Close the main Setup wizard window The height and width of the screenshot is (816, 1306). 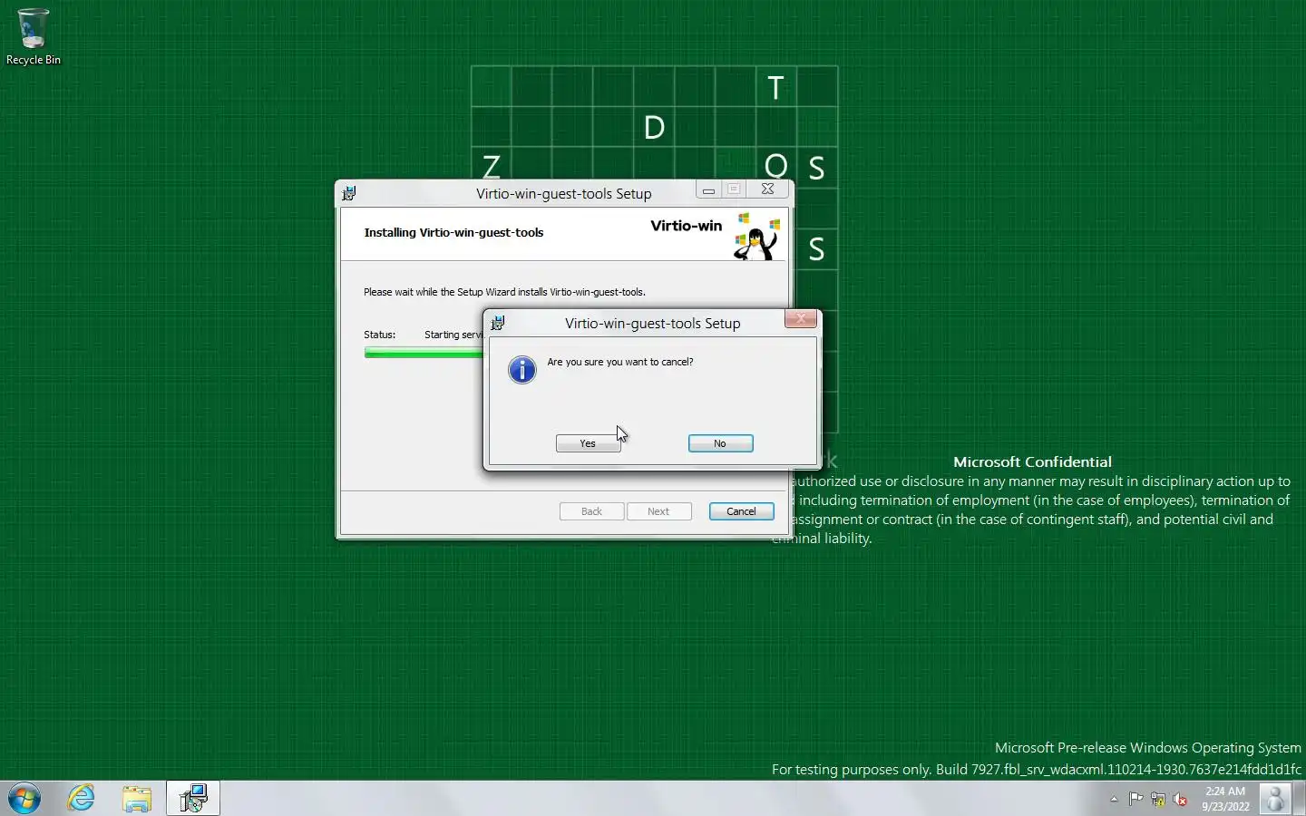[x=768, y=189]
